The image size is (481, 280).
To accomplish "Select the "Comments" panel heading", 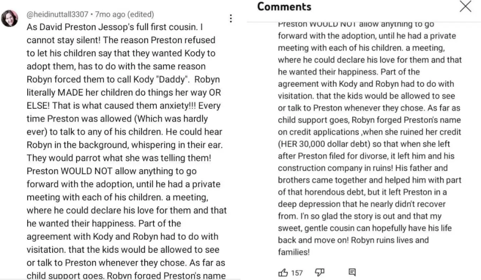I will 284,7.
